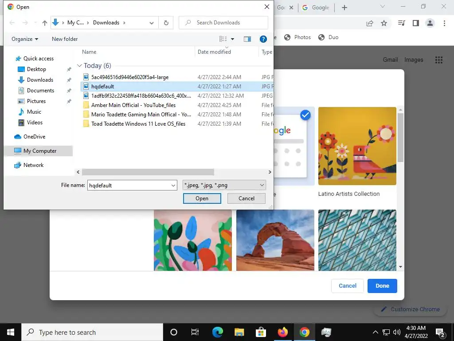
Task: Click Customize Chrome button
Action: [x=411, y=309]
